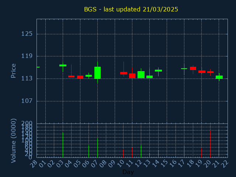Select the x-axis day label 17

pos(181,164)
